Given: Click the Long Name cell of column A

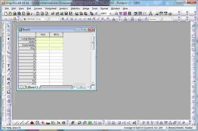Looking at the screenshot, I should (43, 39).
